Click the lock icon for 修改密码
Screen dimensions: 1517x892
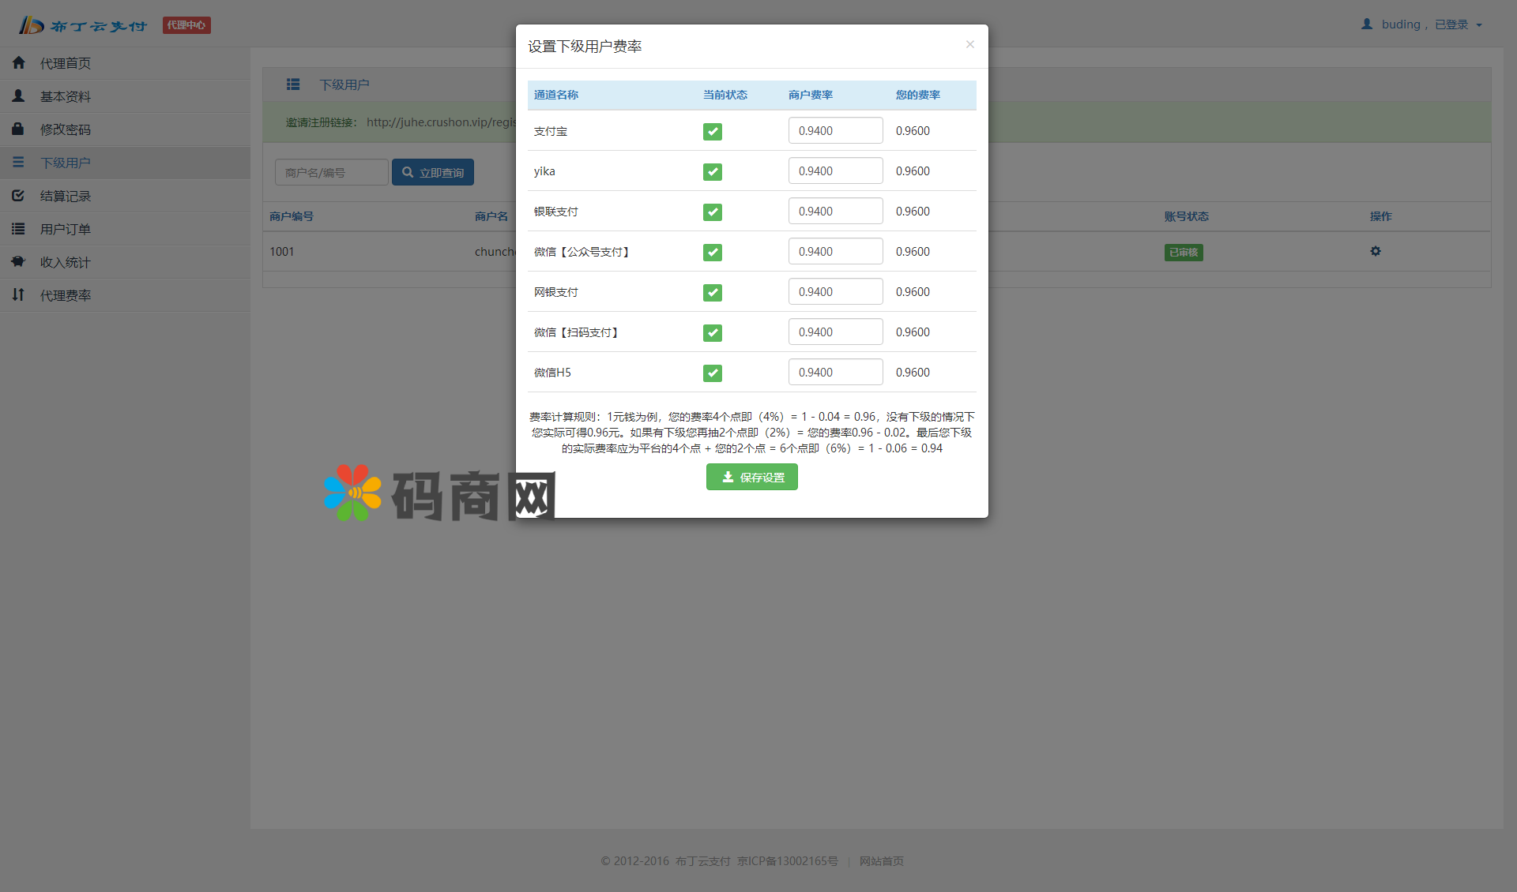[x=19, y=129]
